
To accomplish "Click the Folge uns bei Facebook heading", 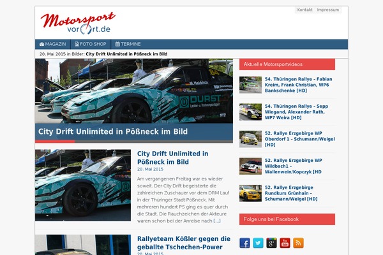I will click(287, 219).
